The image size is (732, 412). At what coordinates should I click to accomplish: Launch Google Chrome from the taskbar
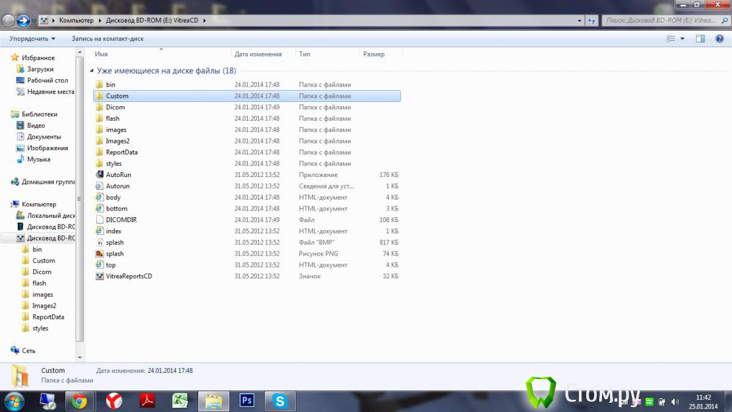tap(79, 401)
